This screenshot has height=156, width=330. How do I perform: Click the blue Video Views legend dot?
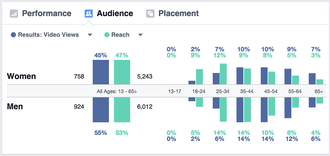[13, 35]
